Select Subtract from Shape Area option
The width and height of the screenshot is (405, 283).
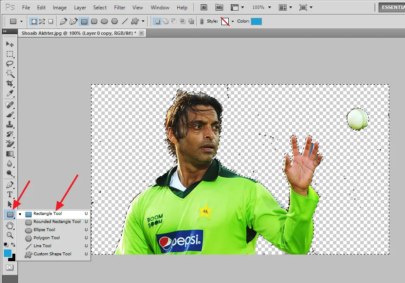(x=174, y=21)
